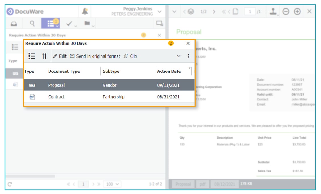
Task: Zoom out with the minus icon
Action: click(x=286, y=12)
